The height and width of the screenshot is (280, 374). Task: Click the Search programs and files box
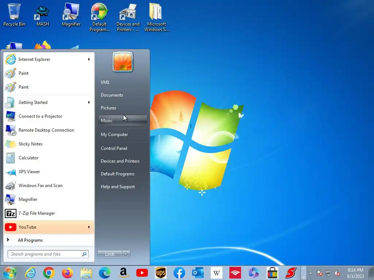pos(48,254)
